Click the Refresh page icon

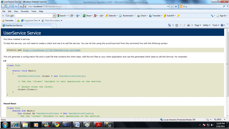coord(16,6)
